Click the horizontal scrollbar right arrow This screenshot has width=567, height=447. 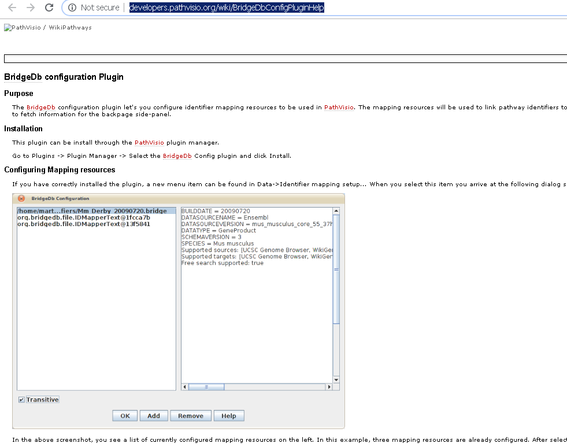coord(329,387)
